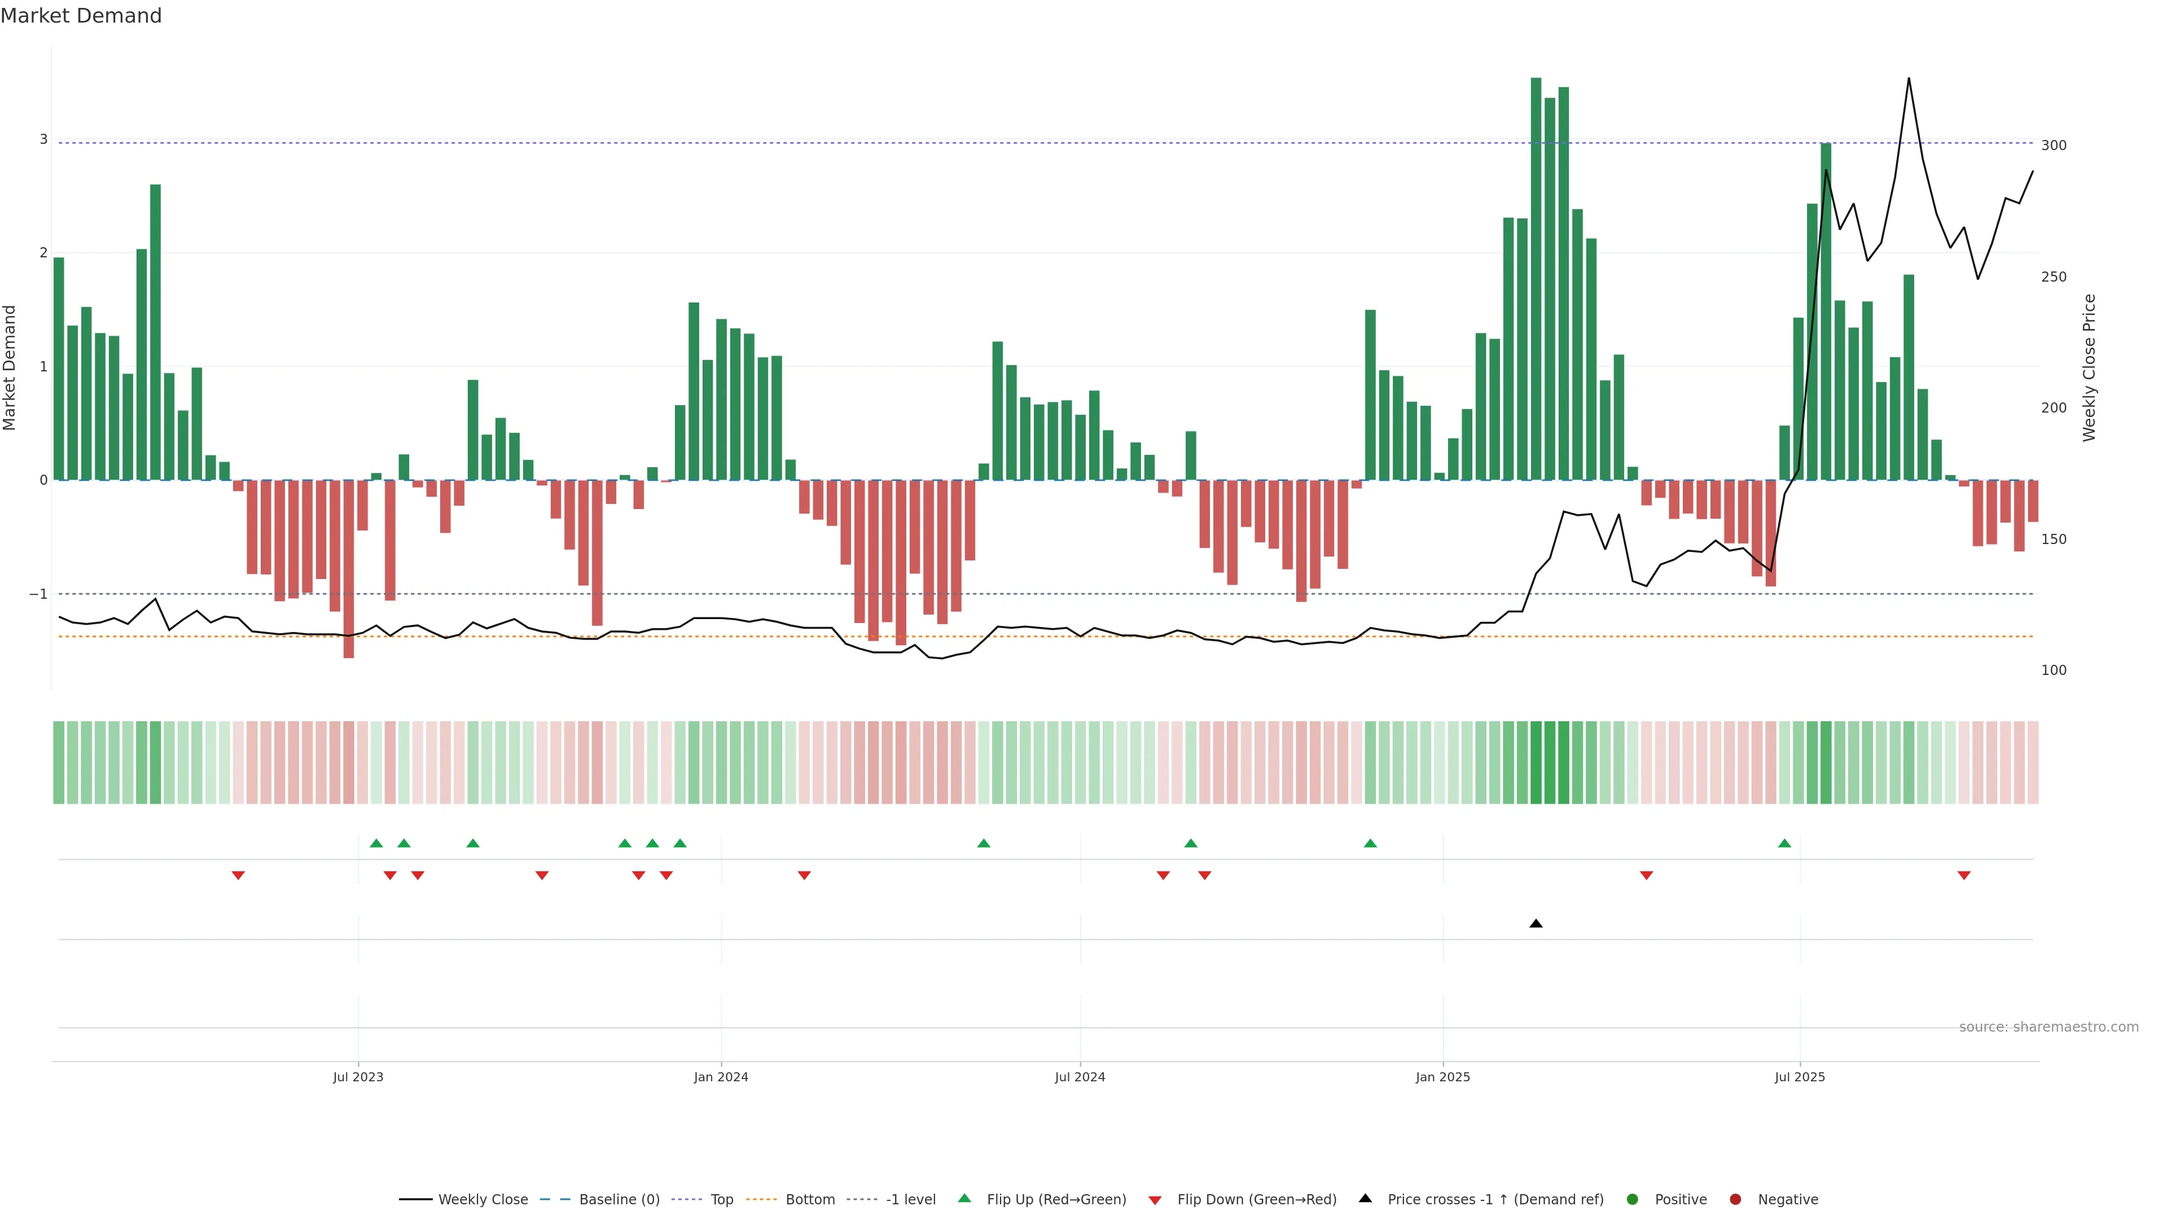
Task: Click the green flip-up marker just before Jul 2025
Action: pyautogui.click(x=1784, y=843)
